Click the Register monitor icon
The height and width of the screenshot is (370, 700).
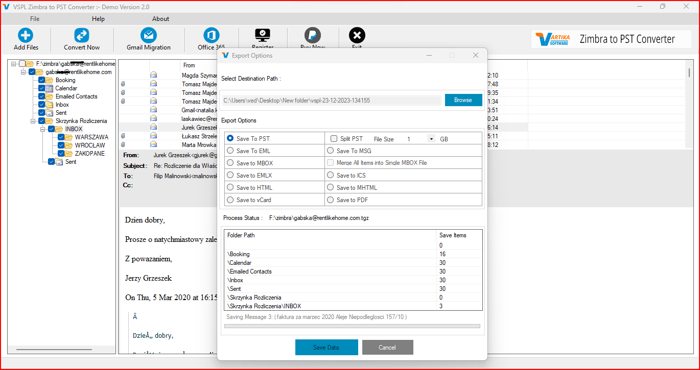[x=262, y=35]
